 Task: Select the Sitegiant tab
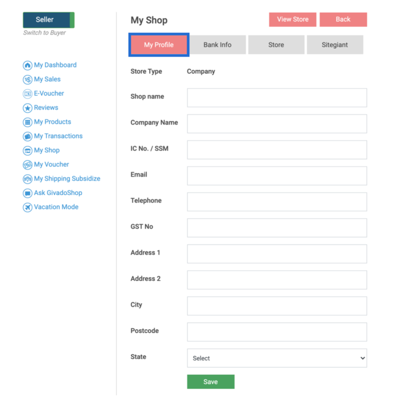tap(335, 45)
